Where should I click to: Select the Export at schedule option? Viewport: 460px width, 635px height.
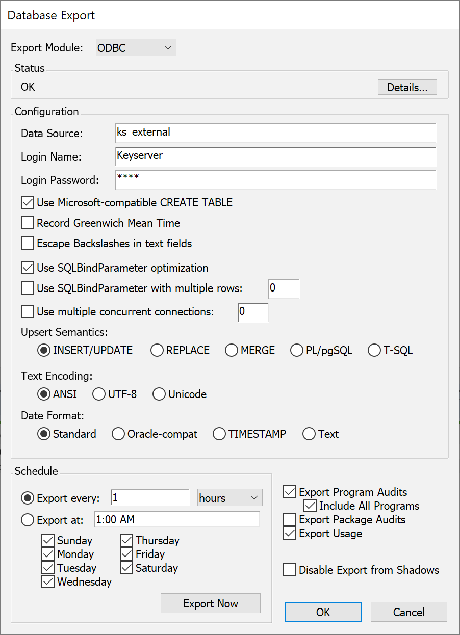point(28,520)
